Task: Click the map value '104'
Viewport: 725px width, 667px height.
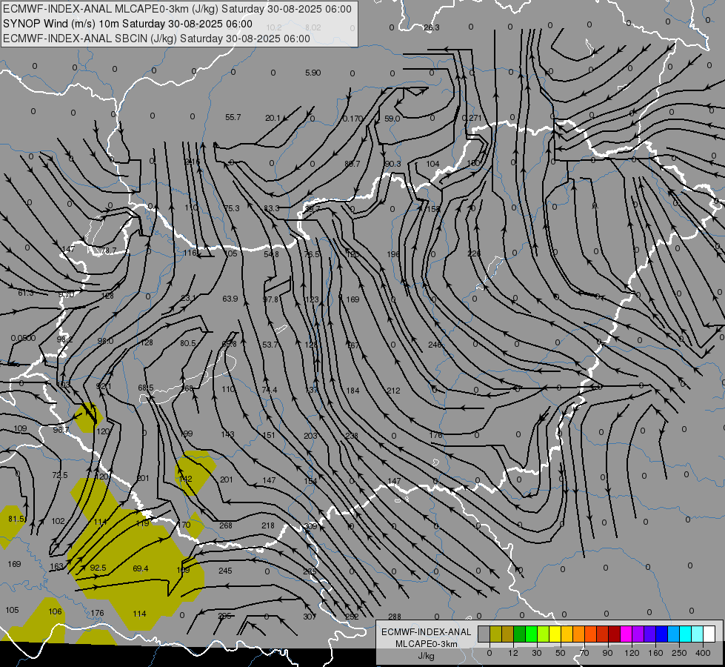Action: point(432,164)
